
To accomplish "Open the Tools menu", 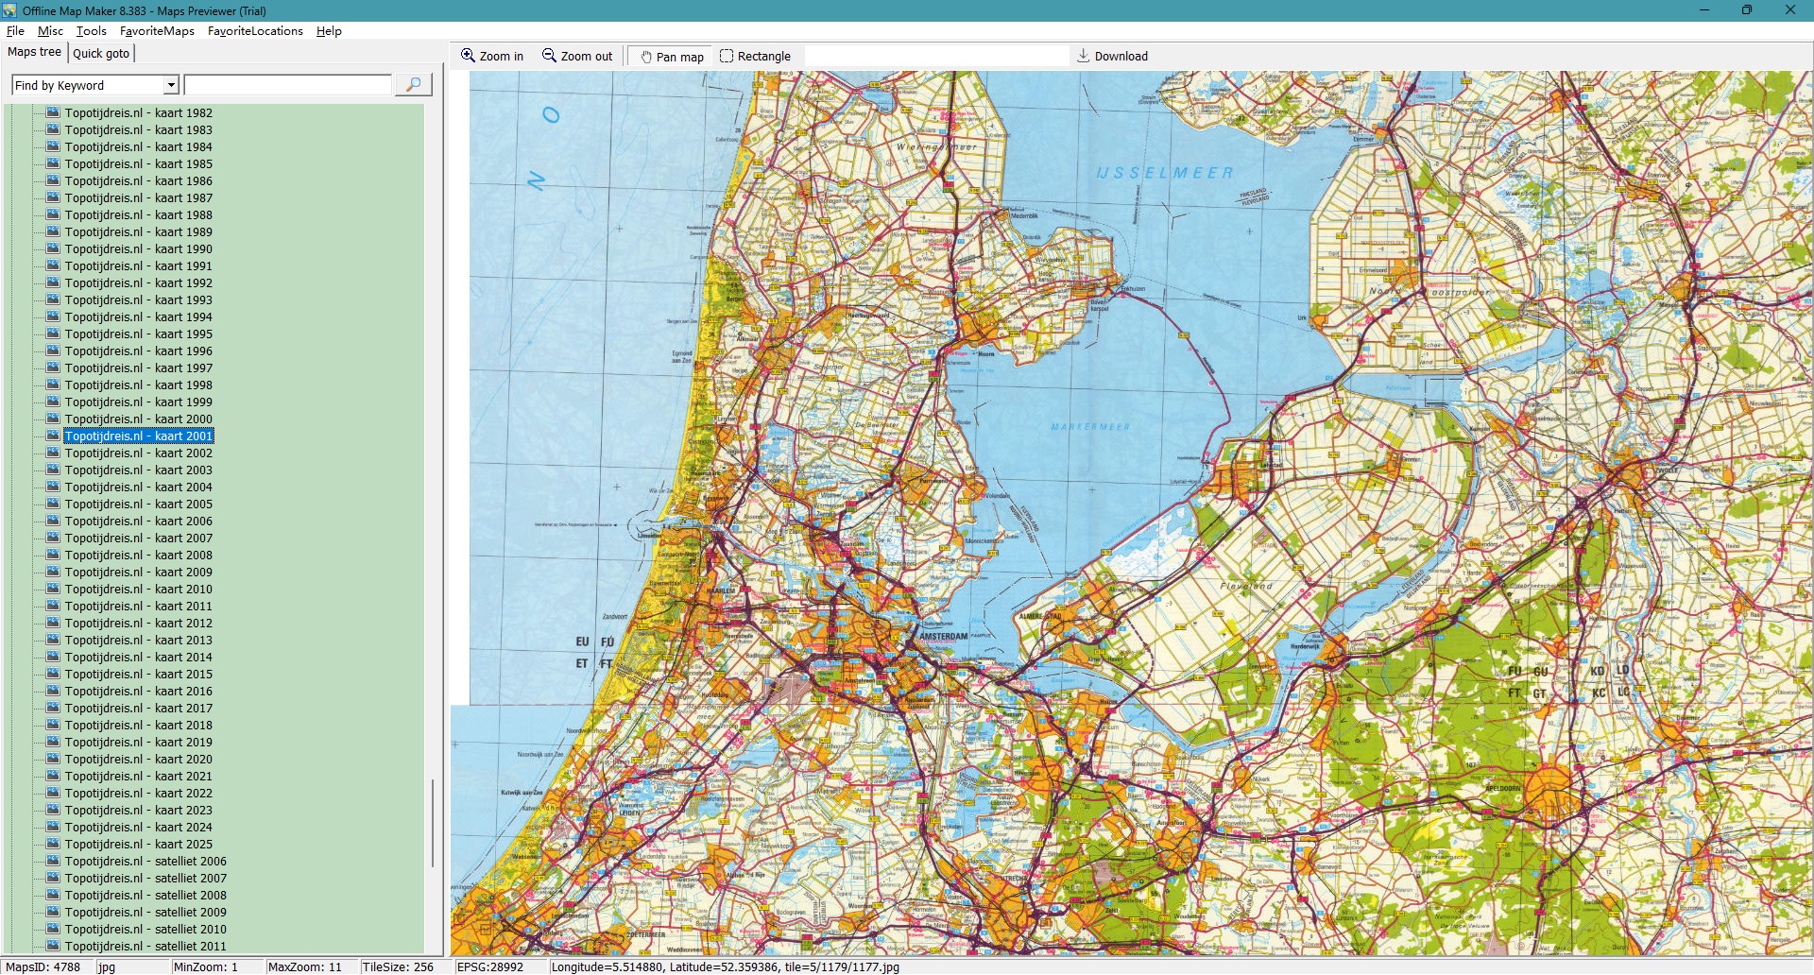I will (91, 30).
